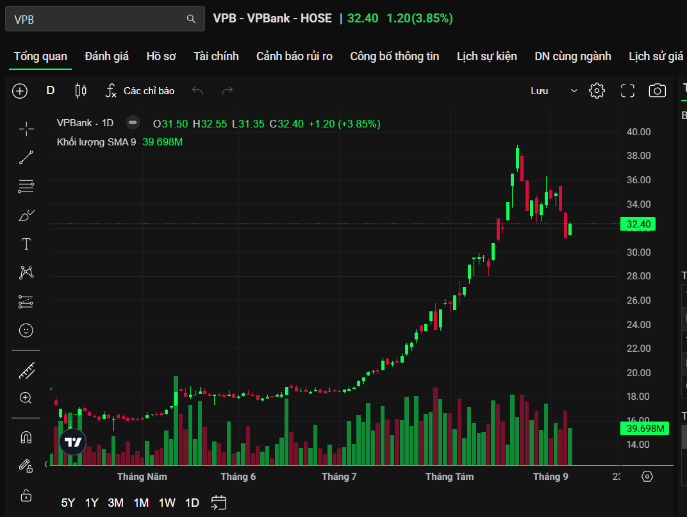The height and width of the screenshot is (517, 687).
Task: Click the add symbol plus icon
Action: click(20, 91)
